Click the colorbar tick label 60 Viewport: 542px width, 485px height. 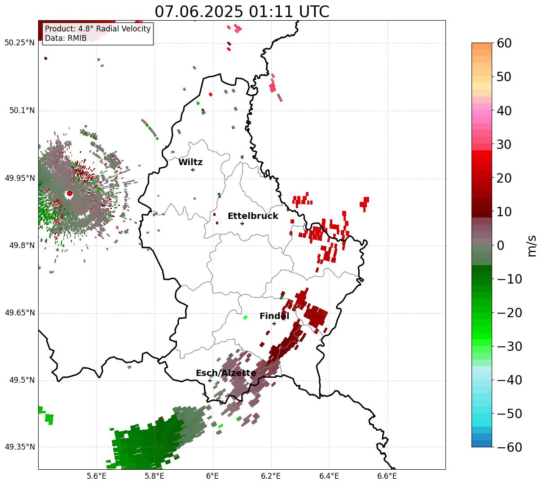pos(503,43)
